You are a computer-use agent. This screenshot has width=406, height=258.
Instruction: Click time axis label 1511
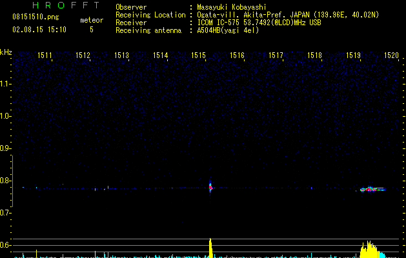coord(45,55)
